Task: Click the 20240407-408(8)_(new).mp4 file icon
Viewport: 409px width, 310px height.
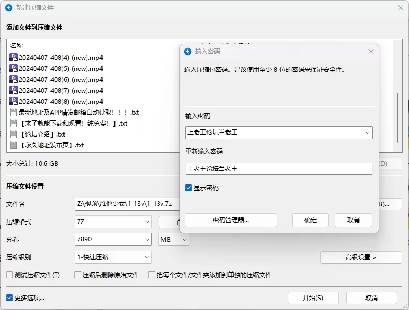Action: [x=14, y=102]
